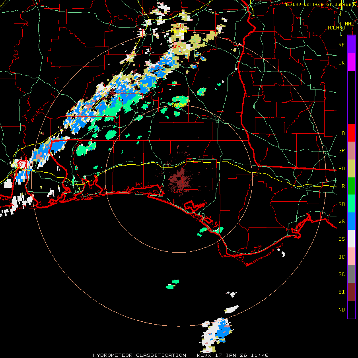Click the BD legend label
The height and width of the screenshot is (358, 358).
[341, 169]
